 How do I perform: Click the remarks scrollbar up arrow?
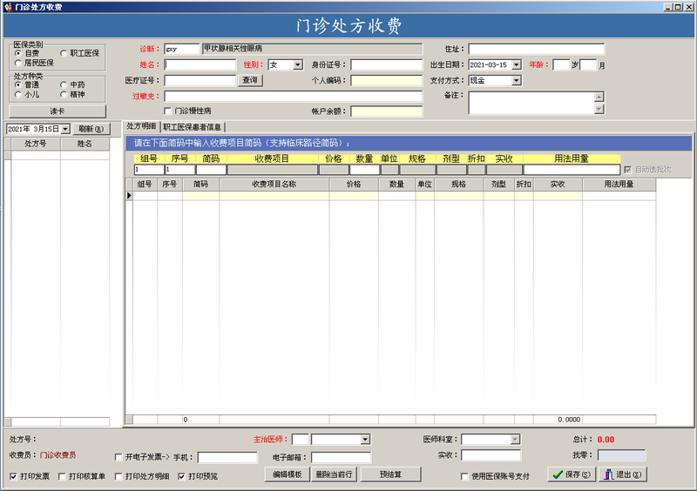coord(599,97)
